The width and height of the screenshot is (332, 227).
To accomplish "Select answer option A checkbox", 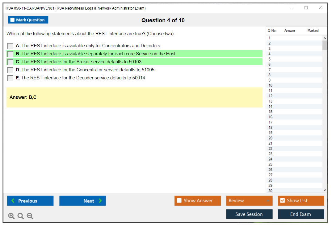I will click(x=11, y=46).
